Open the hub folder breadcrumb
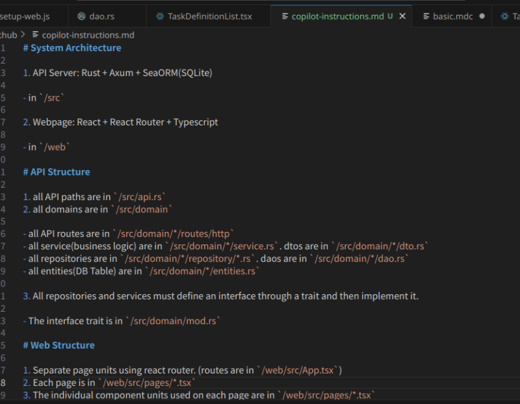The width and height of the screenshot is (520, 404). [8, 34]
